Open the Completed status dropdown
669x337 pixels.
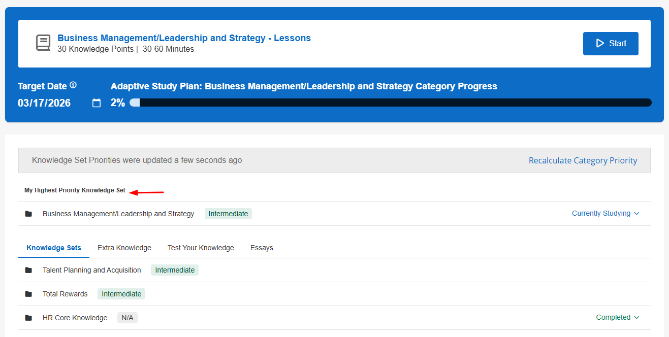617,318
